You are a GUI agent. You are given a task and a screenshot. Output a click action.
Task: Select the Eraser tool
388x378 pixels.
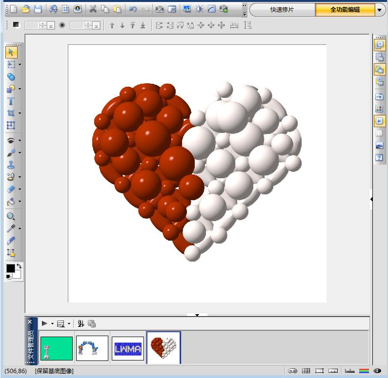click(x=11, y=189)
